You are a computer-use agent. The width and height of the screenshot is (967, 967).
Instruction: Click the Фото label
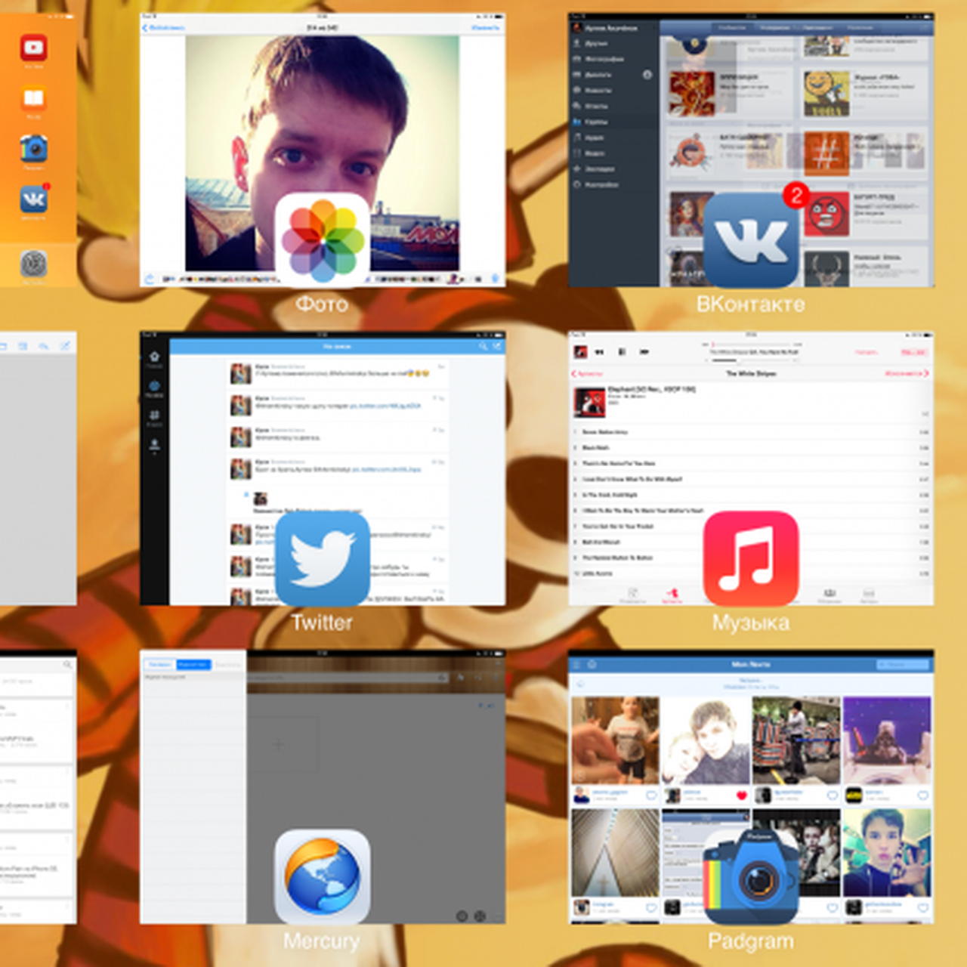322,304
